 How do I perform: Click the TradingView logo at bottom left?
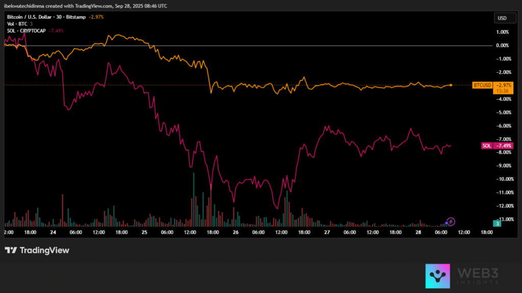coord(37,250)
